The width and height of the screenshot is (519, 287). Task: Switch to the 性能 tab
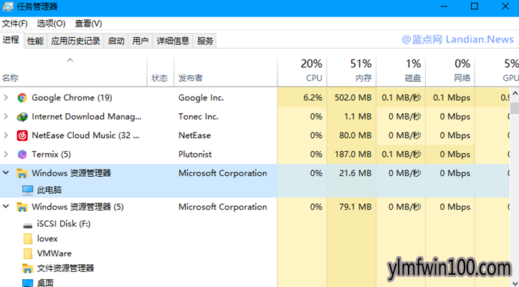click(35, 41)
